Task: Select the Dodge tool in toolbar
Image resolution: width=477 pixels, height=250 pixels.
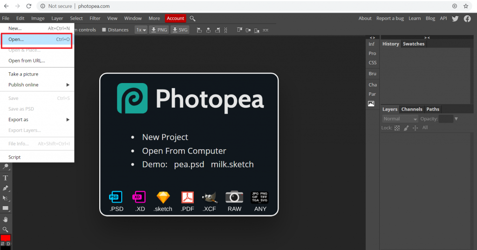Action: pos(6,167)
